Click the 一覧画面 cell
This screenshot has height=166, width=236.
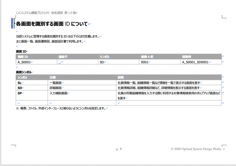pos(82,83)
